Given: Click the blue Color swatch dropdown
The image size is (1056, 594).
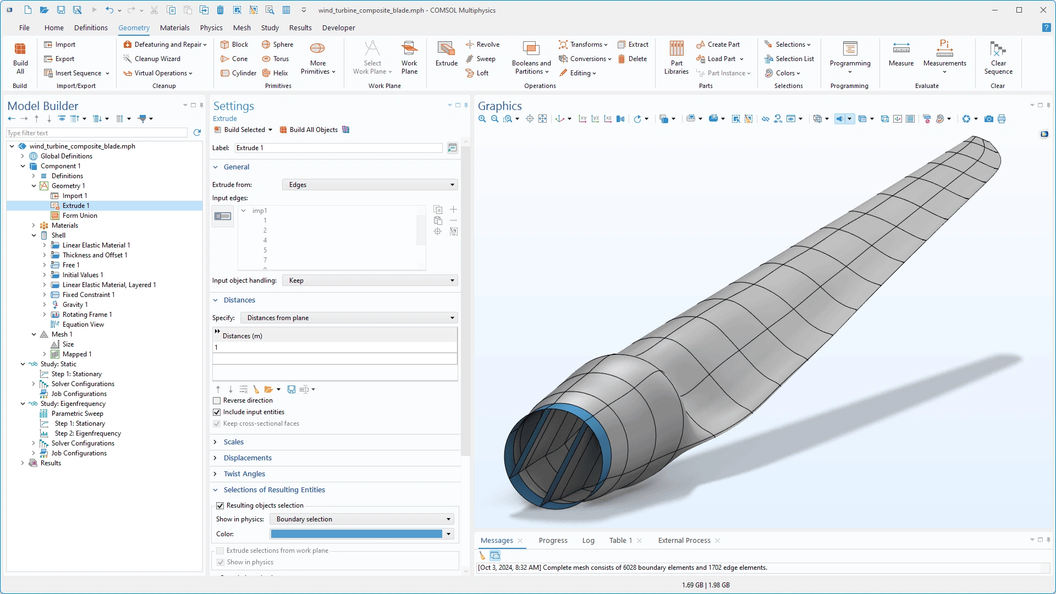Looking at the screenshot, I should coord(448,534).
